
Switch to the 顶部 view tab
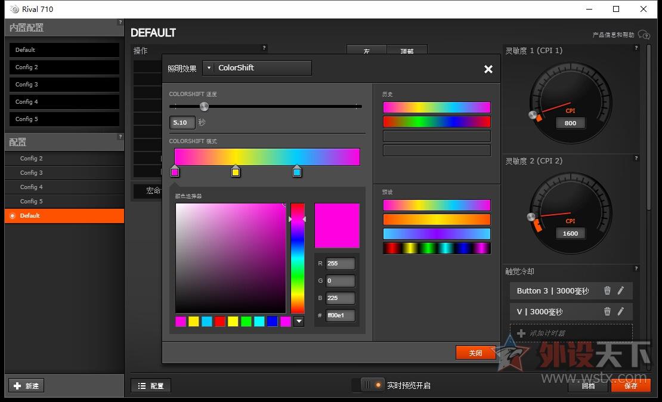(407, 50)
